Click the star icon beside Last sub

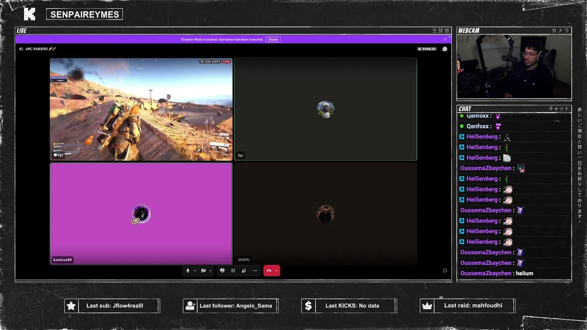point(71,306)
